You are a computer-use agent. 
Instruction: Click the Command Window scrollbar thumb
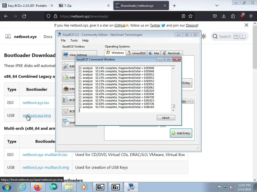click(173, 106)
